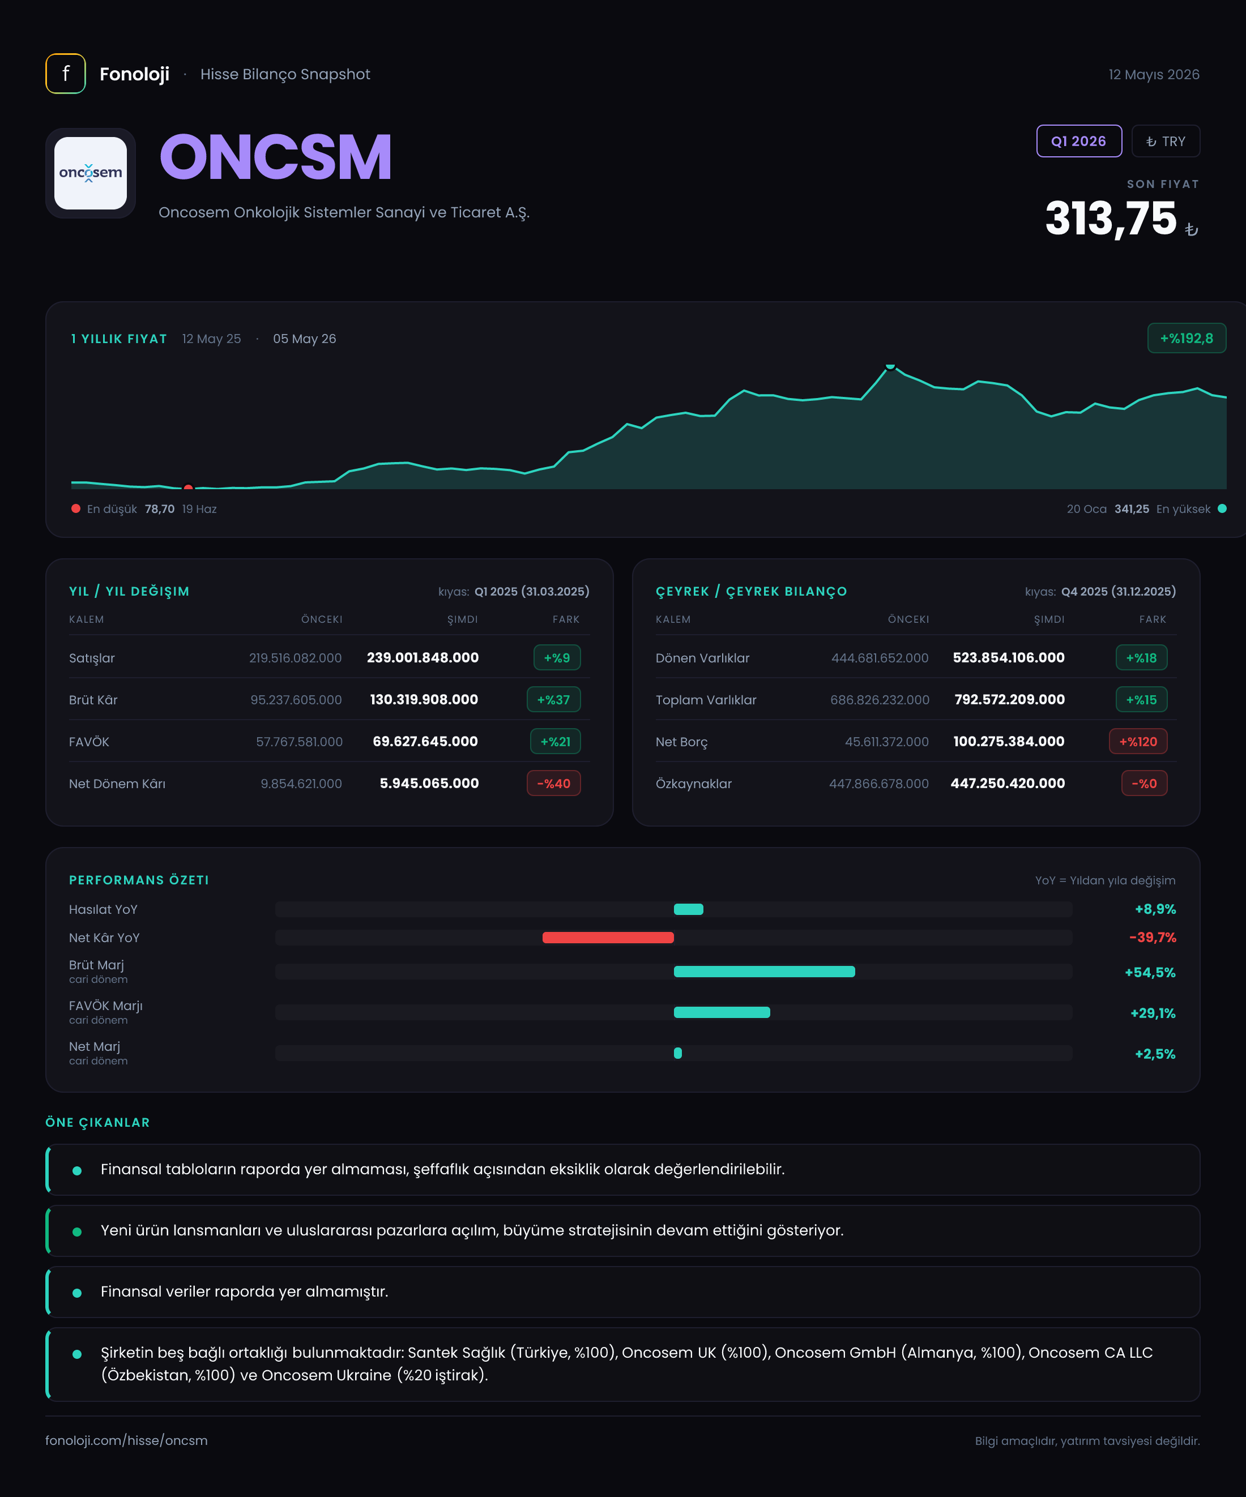Image resolution: width=1246 pixels, height=1497 pixels.
Task: Click the Hasılat YoY progress bar
Action: pyautogui.click(x=673, y=909)
